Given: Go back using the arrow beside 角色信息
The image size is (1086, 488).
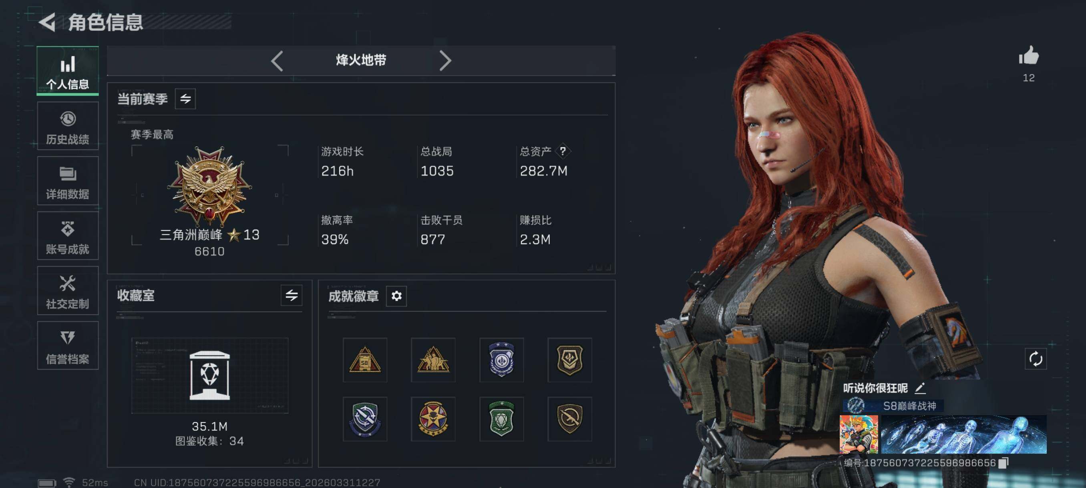Looking at the screenshot, I should [x=47, y=22].
